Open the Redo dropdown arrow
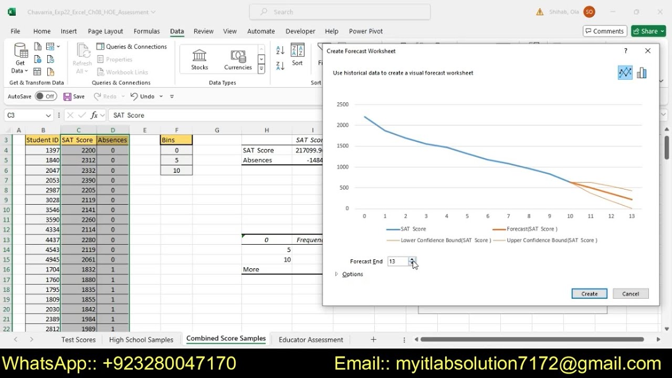Image resolution: width=672 pixels, height=378 pixels. (123, 97)
